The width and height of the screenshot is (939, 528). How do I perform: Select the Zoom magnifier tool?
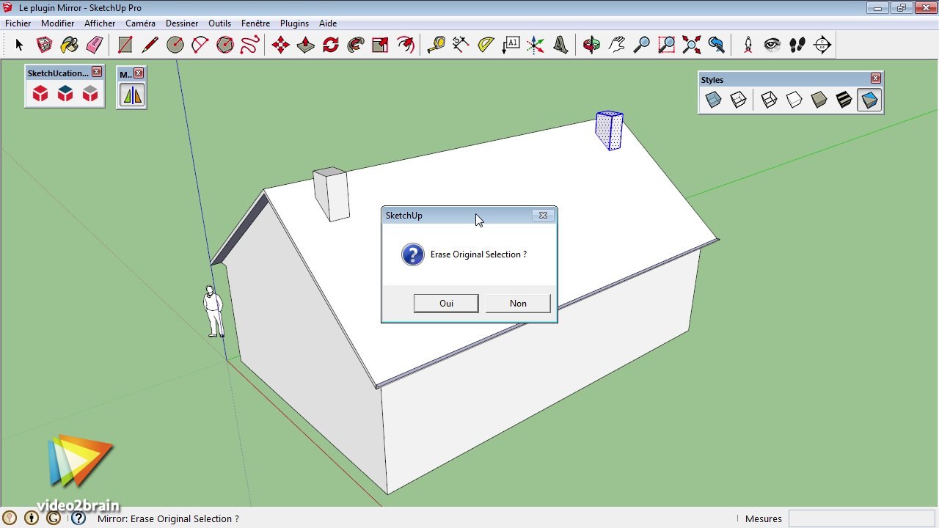coord(641,45)
